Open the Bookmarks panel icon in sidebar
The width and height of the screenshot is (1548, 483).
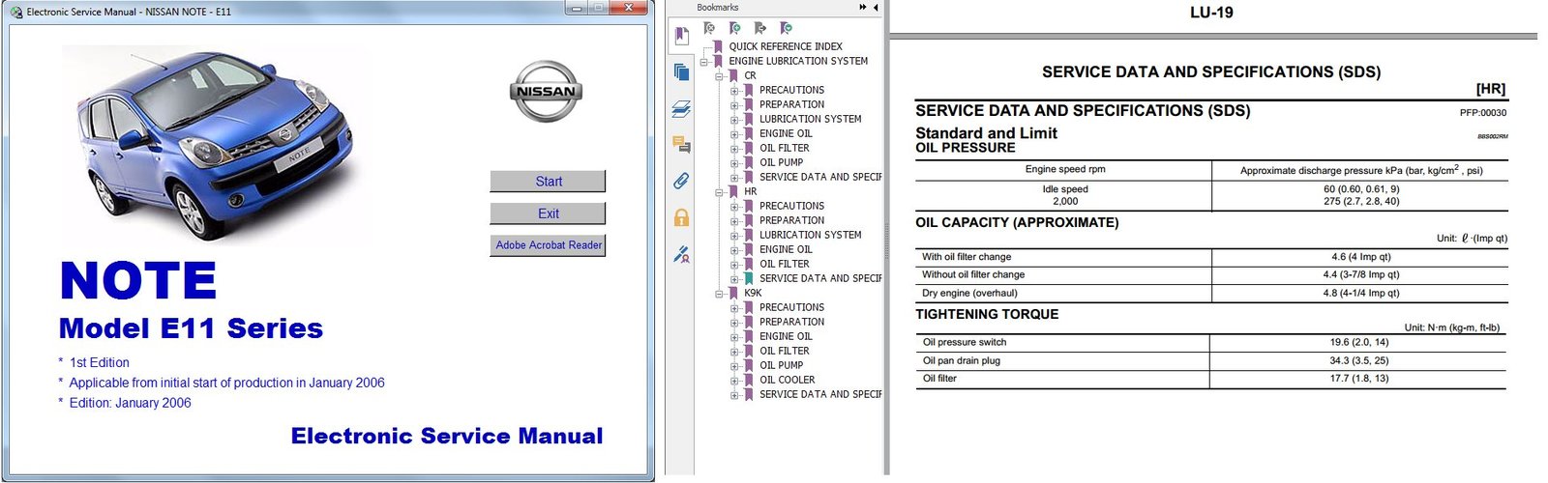[681, 36]
